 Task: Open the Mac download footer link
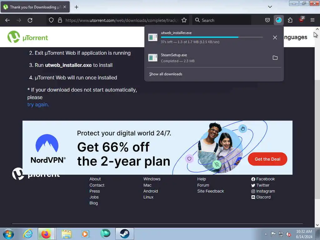click(x=147, y=185)
